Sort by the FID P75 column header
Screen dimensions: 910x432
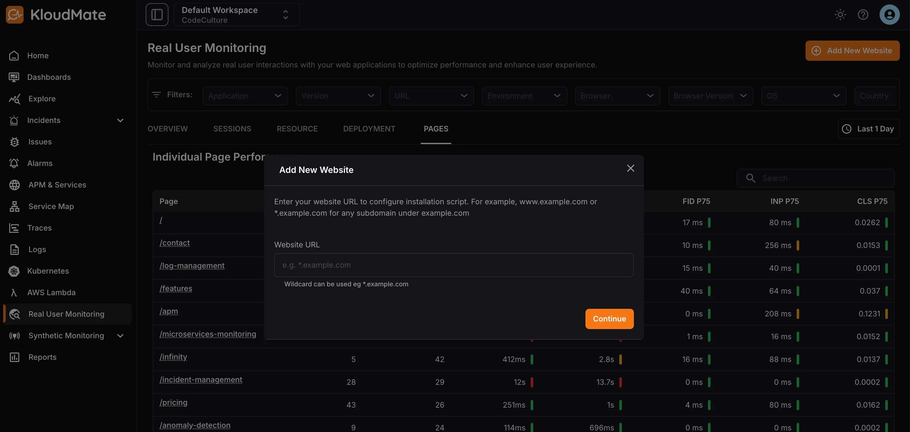coord(696,201)
